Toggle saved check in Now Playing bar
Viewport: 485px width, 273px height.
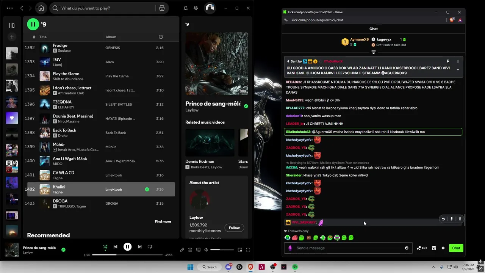63,249
